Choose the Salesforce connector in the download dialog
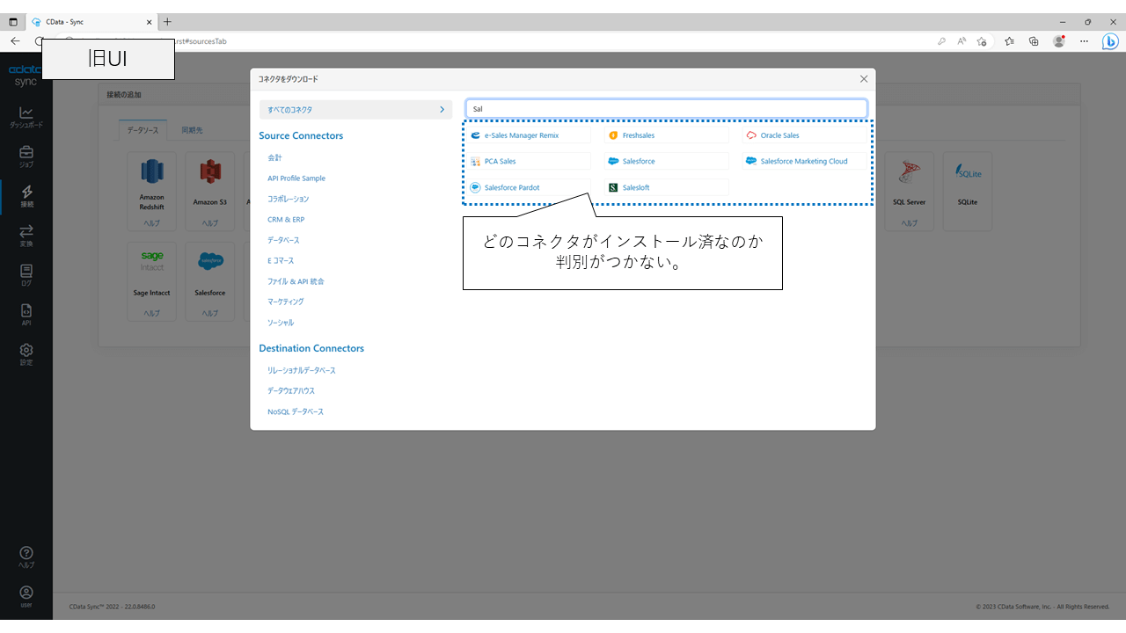 tap(666, 162)
